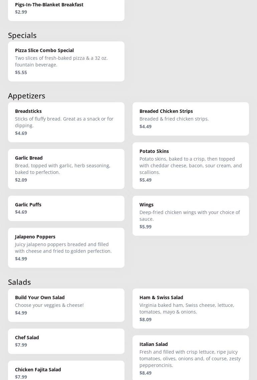The height and width of the screenshot is (380, 257).
Task: Click the $8.09 price under Ham & Swiss Salad
Action: 146,320
